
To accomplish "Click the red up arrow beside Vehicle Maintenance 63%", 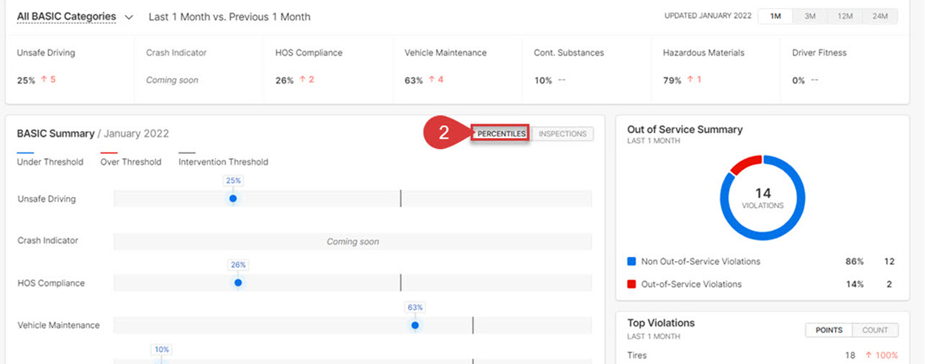I will tap(432, 80).
